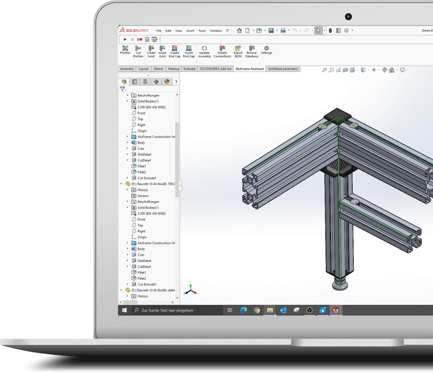The image size is (433, 373).
Task: Toggle the selection cursor tool in top toolbar
Action: (318, 31)
